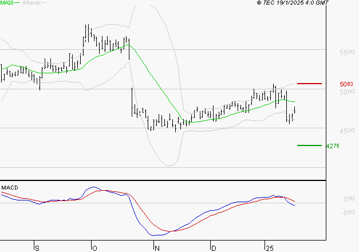This screenshot has height=252, width=359.
Task: Click the N month marker on timeline
Action: (157, 249)
